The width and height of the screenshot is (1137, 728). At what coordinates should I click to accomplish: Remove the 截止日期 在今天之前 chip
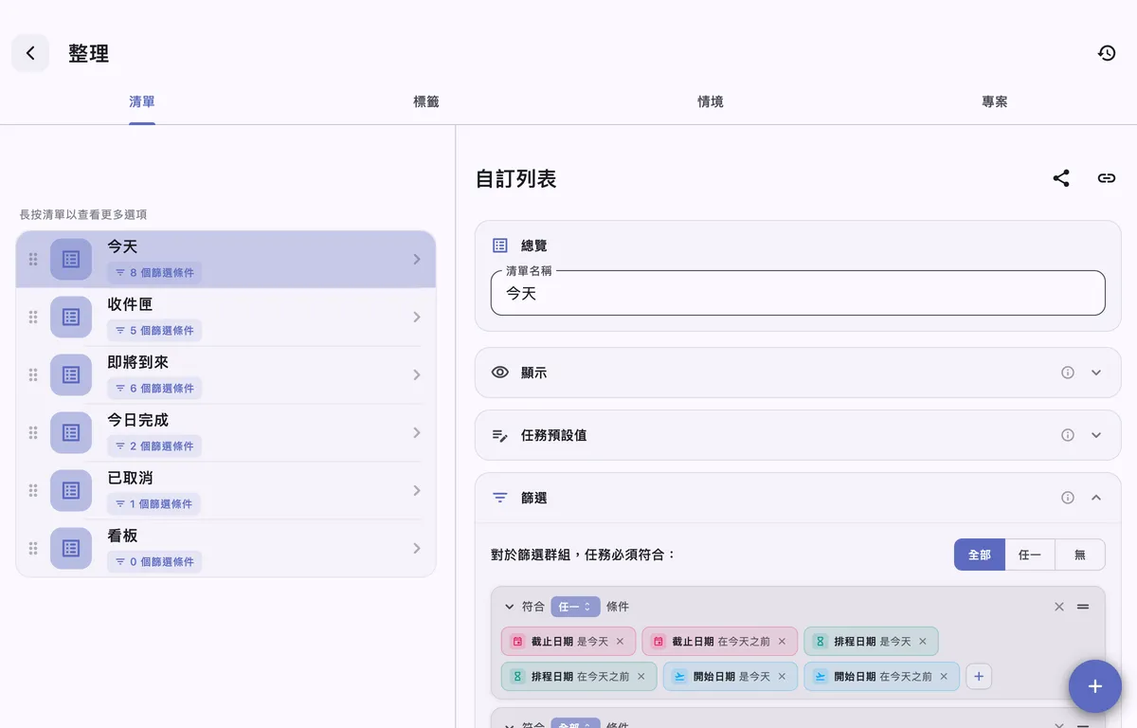pos(782,642)
